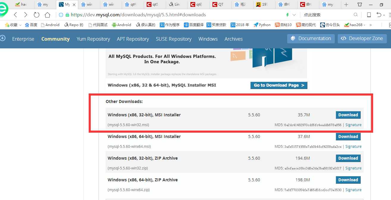Open the 2018 年 bookmark

click(x=240, y=25)
